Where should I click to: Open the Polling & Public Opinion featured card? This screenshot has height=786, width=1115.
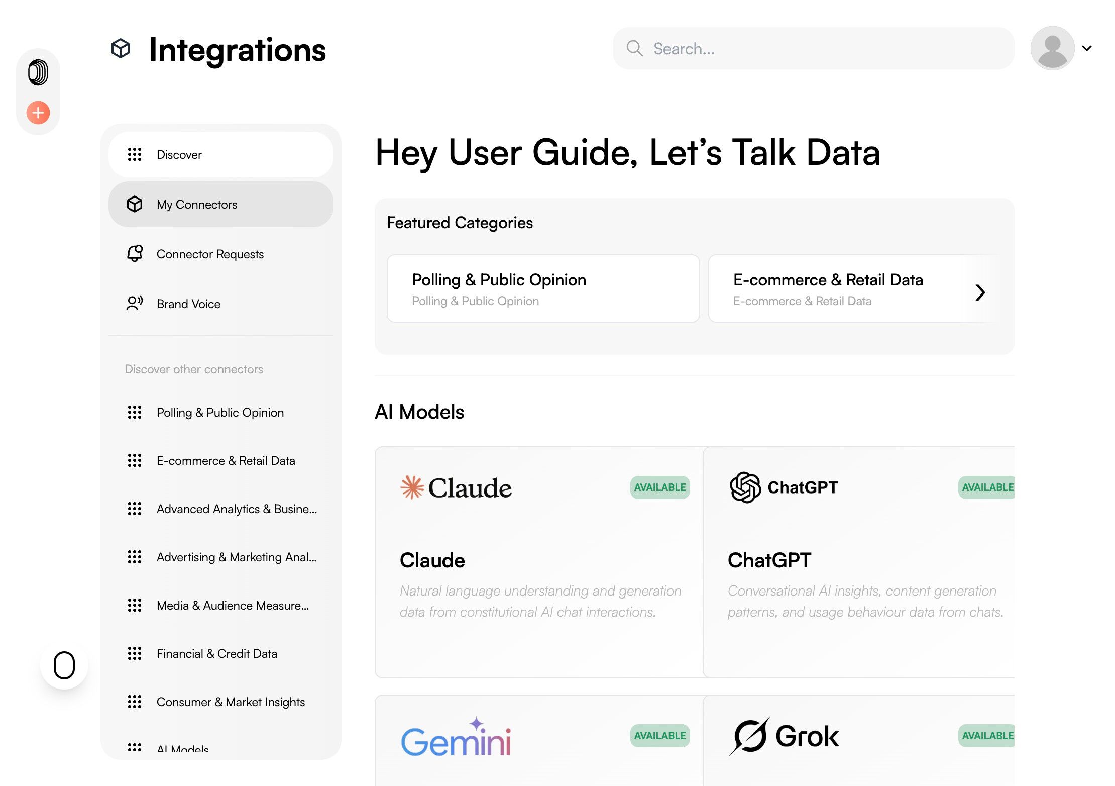pyautogui.click(x=543, y=288)
